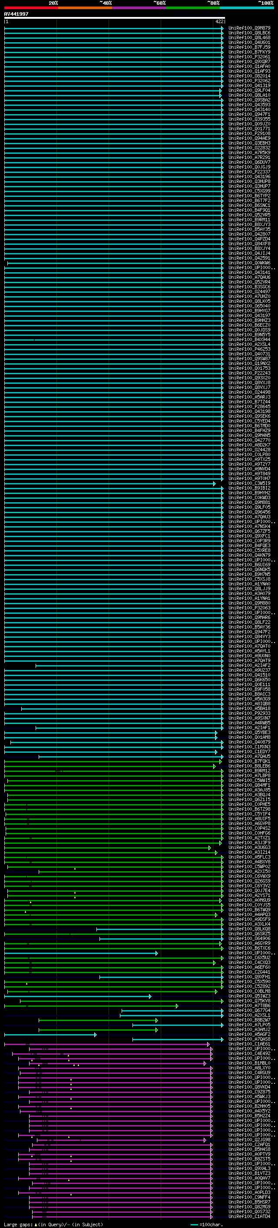
Task: Select hit label UniRef100_A7T8B6
Action: (249, 1005)
